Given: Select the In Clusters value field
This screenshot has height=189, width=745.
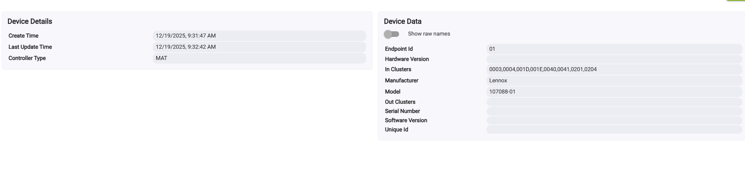Looking at the screenshot, I should pos(614,69).
